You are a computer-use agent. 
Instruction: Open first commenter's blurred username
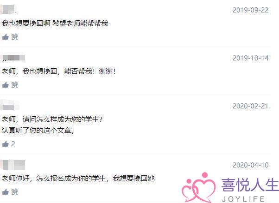[8, 9]
